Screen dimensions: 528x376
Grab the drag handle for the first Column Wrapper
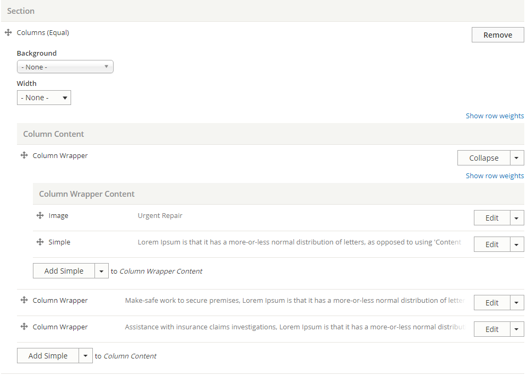pyautogui.click(x=24, y=155)
